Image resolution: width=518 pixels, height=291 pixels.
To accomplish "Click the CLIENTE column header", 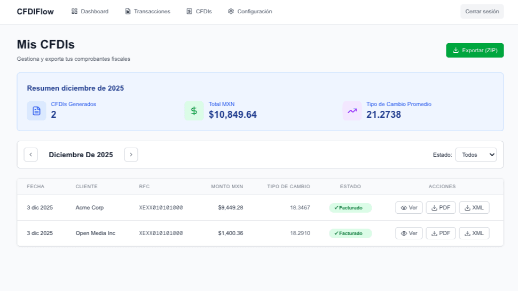I will click(x=87, y=187).
